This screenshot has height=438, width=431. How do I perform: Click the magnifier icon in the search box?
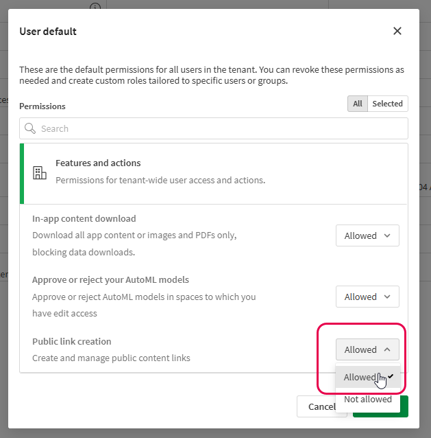(x=30, y=128)
